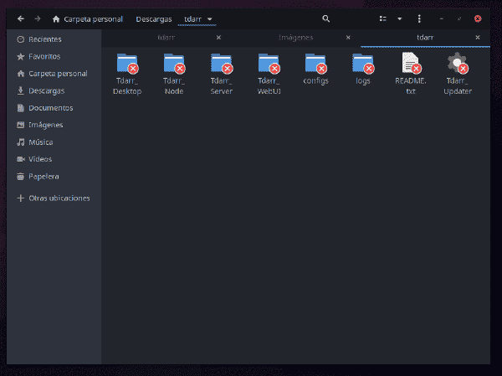
Task: Switch to the Imágenes tab
Action: pos(295,38)
